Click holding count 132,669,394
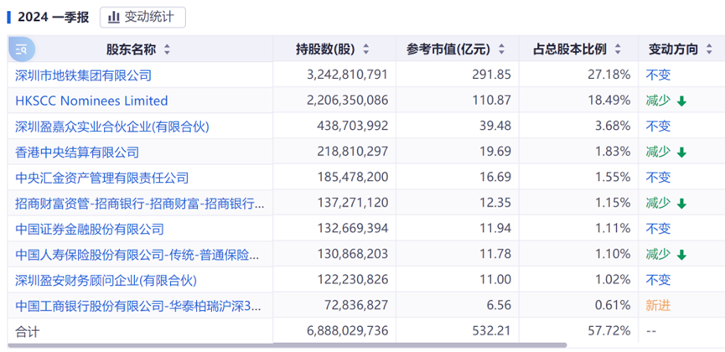The image size is (725, 352). pyautogui.click(x=352, y=229)
